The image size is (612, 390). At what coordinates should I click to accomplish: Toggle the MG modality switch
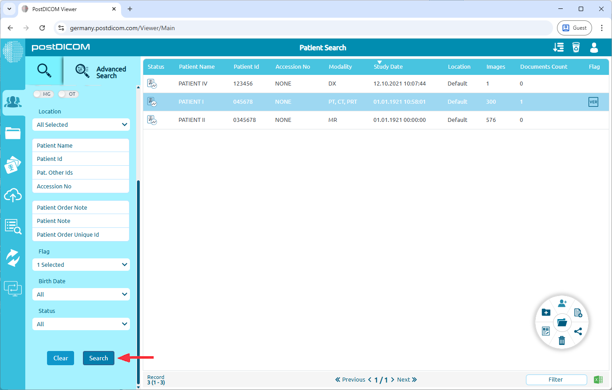pyautogui.click(x=43, y=94)
